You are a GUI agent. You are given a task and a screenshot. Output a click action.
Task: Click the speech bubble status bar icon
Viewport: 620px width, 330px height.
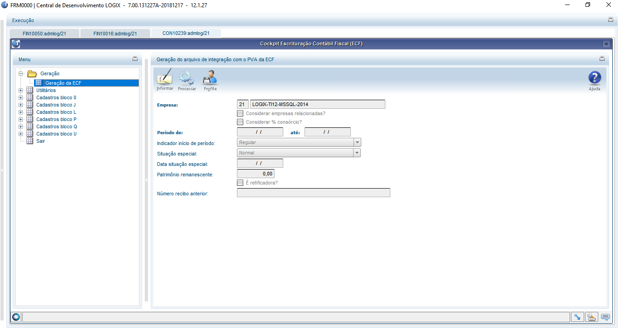tap(605, 317)
